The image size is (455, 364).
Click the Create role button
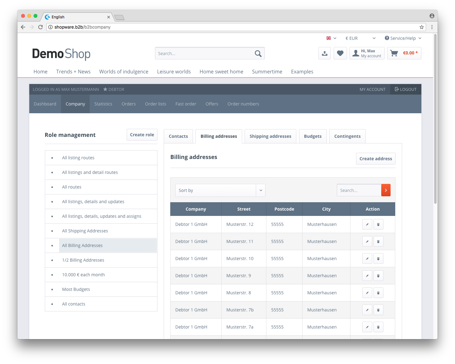point(142,135)
